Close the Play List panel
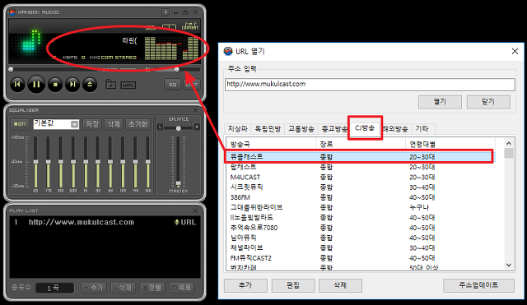The width and height of the screenshot is (527, 305). point(196,210)
